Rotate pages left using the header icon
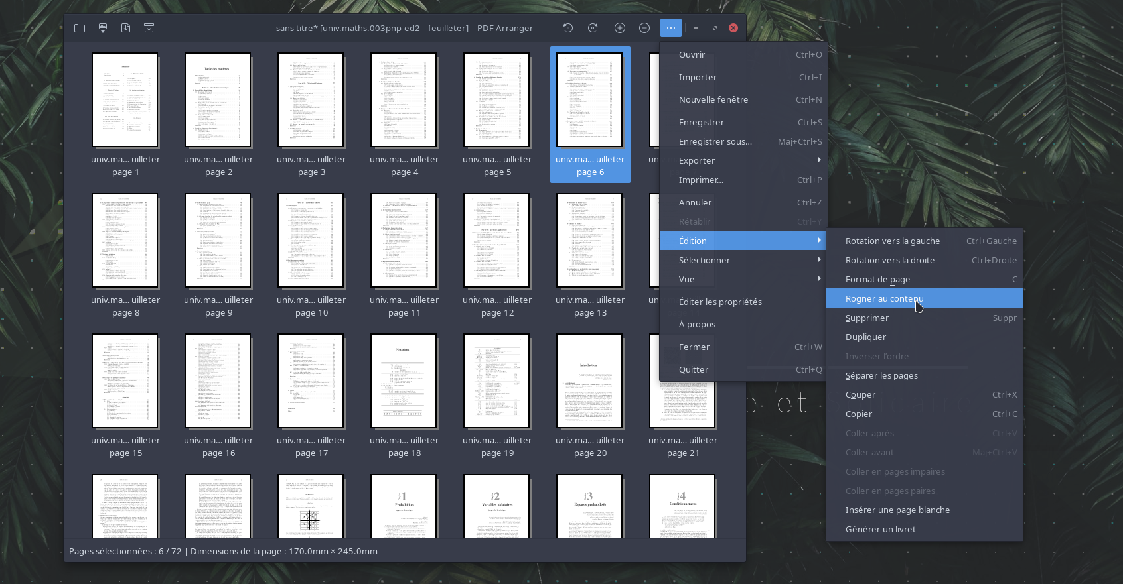 click(x=568, y=28)
